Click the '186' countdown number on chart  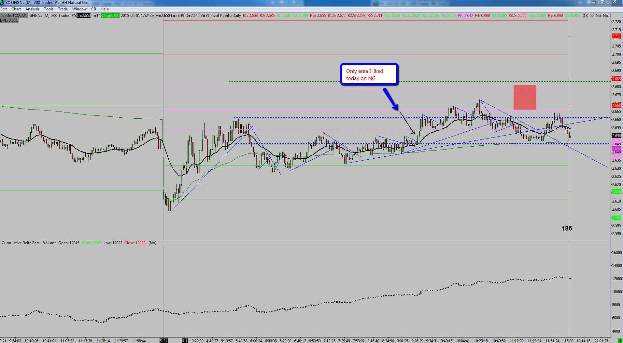click(x=567, y=228)
